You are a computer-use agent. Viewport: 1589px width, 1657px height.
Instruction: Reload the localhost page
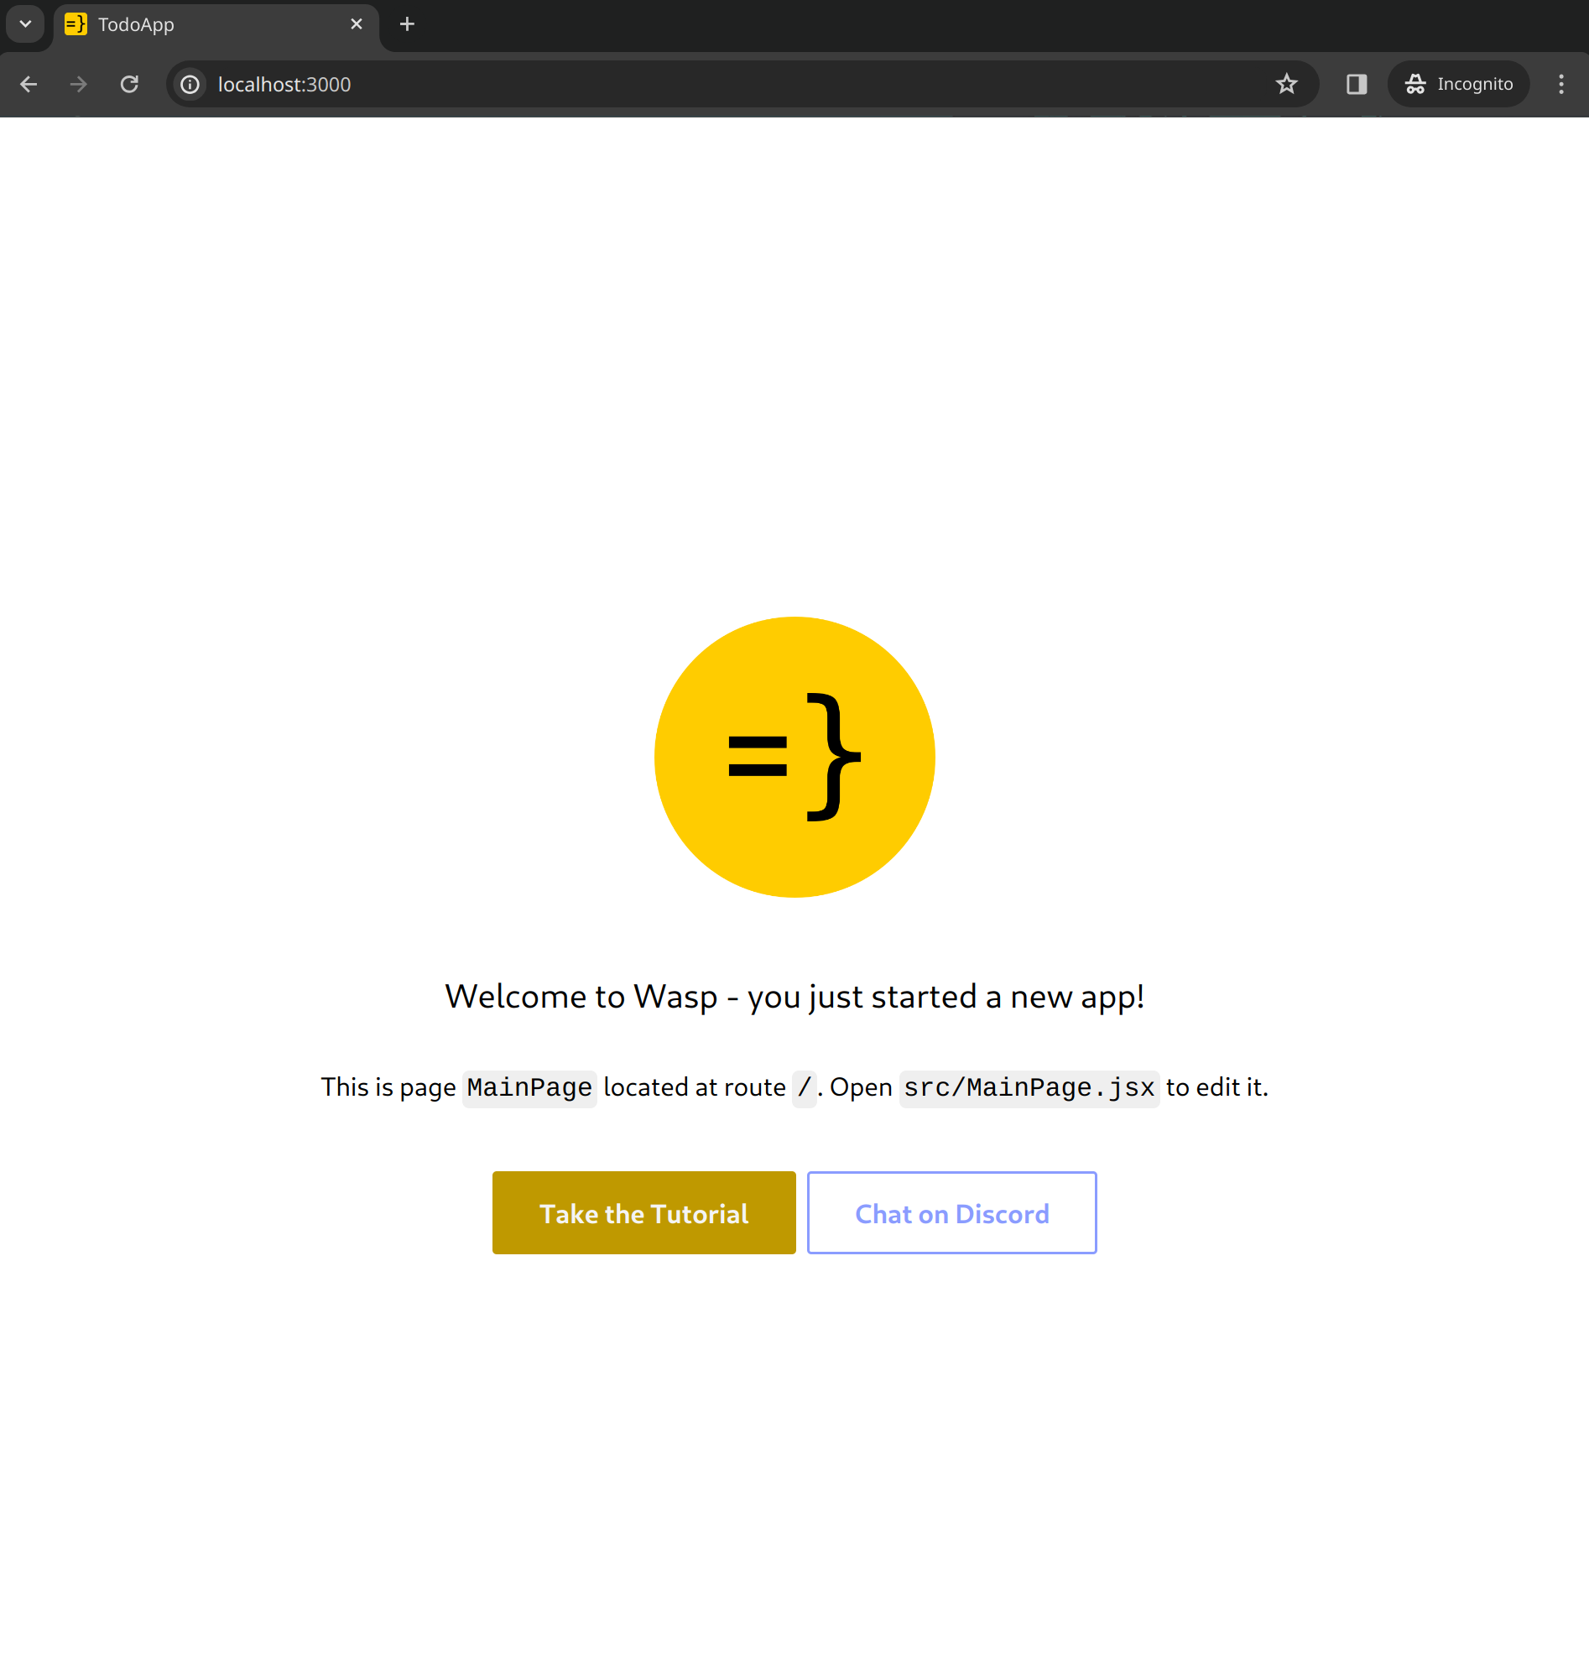[x=129, y=84]
